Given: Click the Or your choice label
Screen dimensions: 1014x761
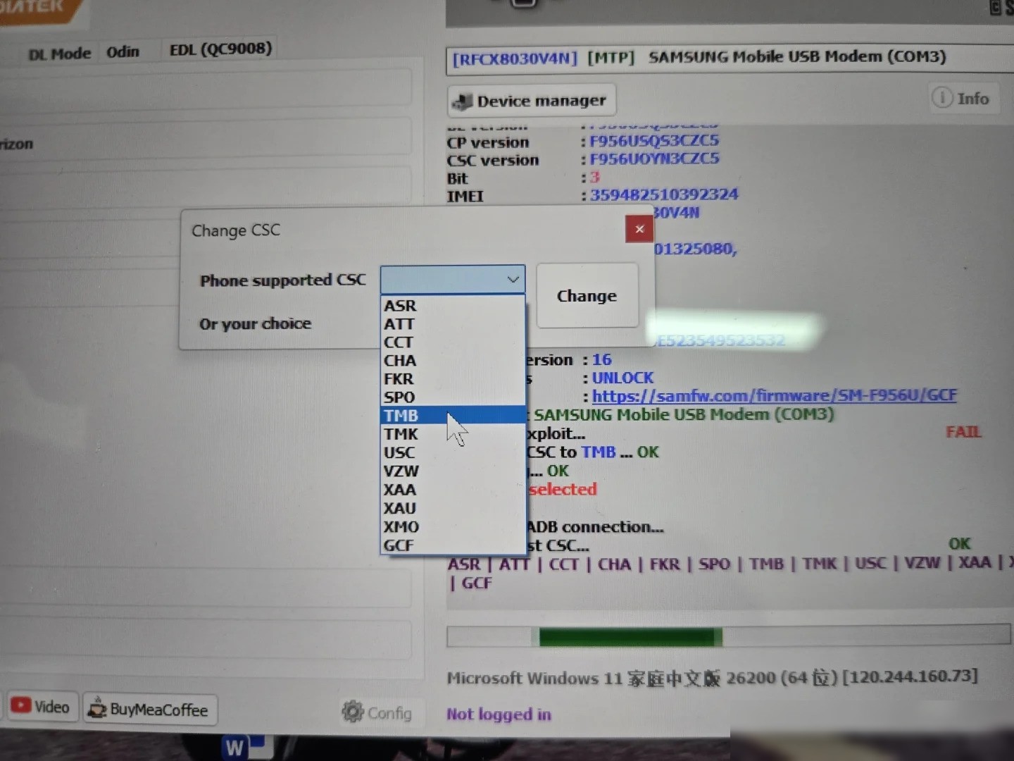Looking at the screenshot, I should click(255, 324).
